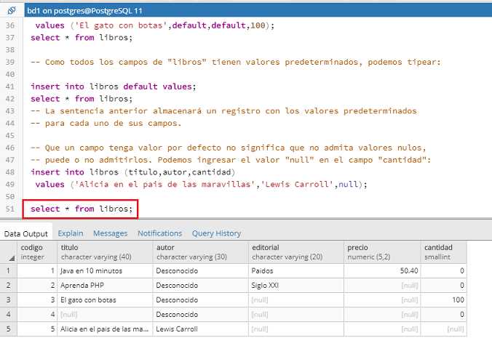Click line 36 values 'El gato con botas' statement

(x=155, y=25)
